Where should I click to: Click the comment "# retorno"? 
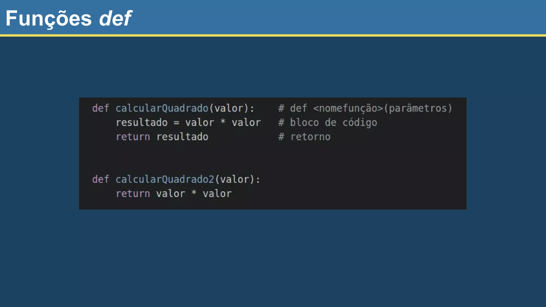pyautogui.click(x=304, y=137)
